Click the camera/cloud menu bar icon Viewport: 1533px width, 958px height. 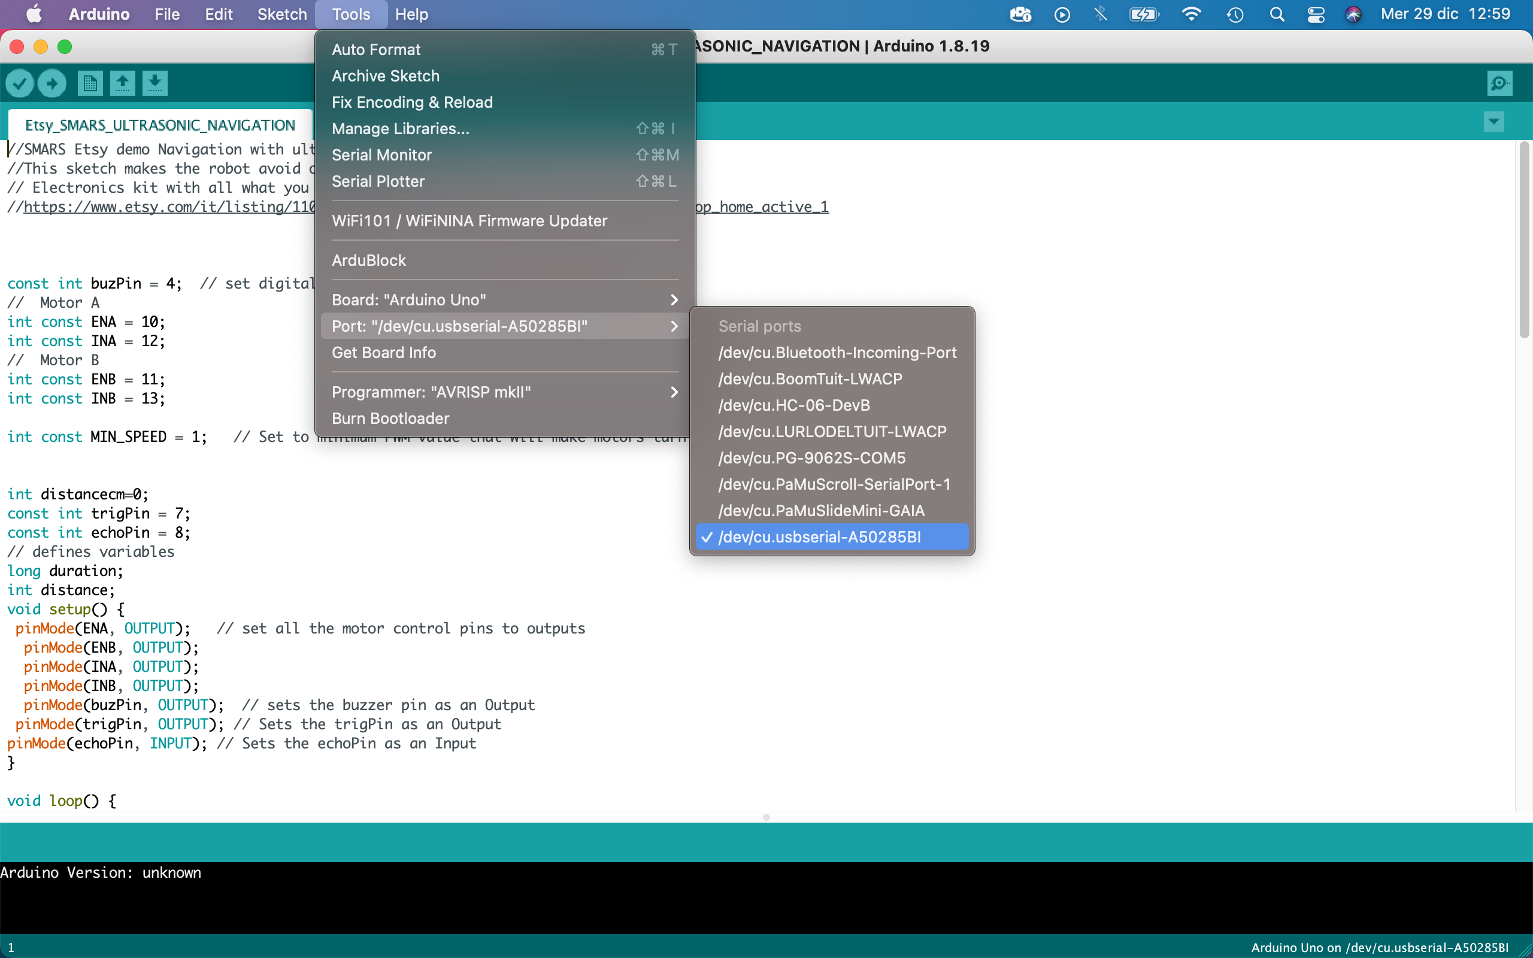(x=1020, y=14)
